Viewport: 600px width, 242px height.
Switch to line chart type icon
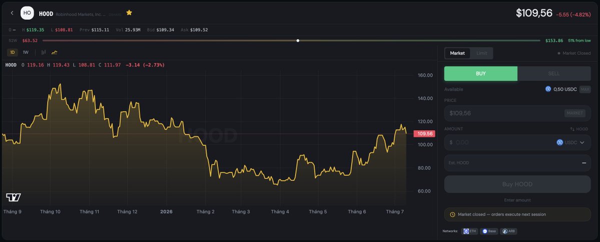tap(55, 52)
